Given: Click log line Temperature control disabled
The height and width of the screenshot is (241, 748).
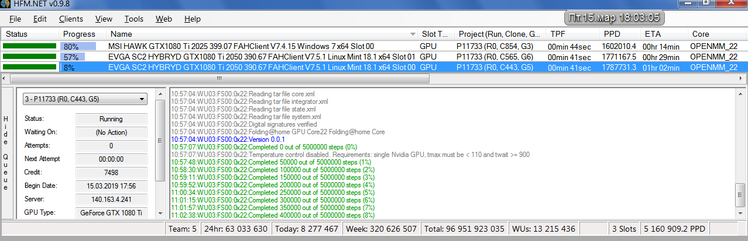Looking at the screenshot, I should (350, 155).
